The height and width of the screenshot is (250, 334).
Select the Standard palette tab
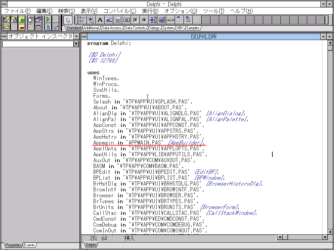73,28
